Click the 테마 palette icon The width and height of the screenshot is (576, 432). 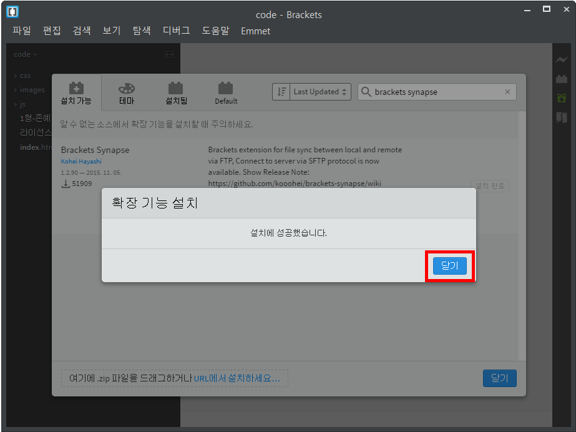coord(127,89)
